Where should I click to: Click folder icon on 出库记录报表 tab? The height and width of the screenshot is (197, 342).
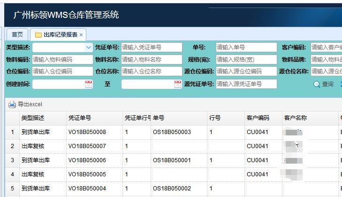coord(38,35)
